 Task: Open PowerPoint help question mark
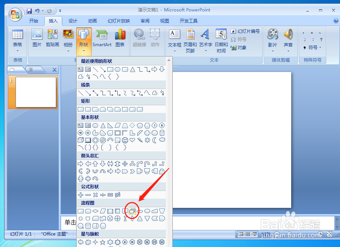coord(336,21)
